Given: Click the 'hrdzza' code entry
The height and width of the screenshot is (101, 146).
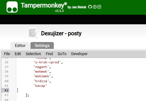Looking at the screenshot, I should tap(41, 81).
